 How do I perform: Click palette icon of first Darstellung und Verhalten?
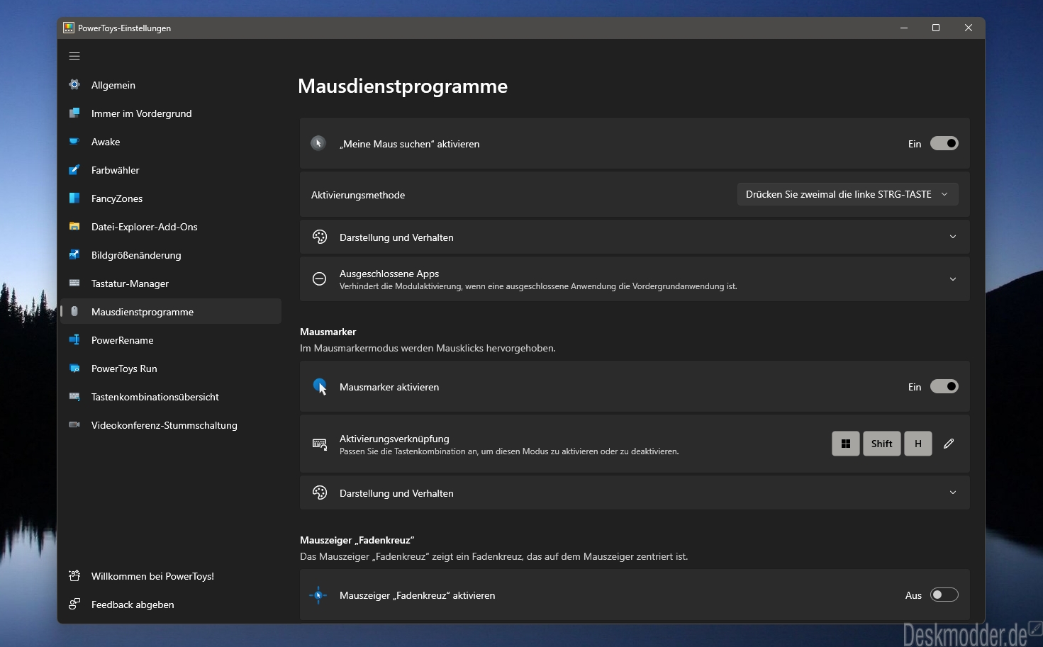[320, 237]
